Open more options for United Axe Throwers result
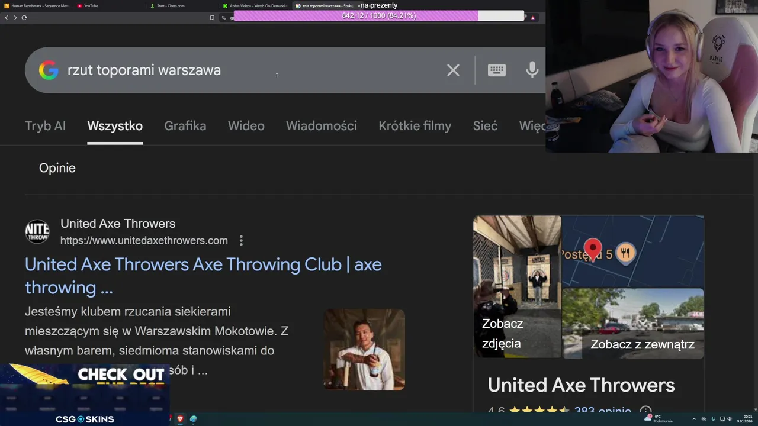 [x=241, y=241]
